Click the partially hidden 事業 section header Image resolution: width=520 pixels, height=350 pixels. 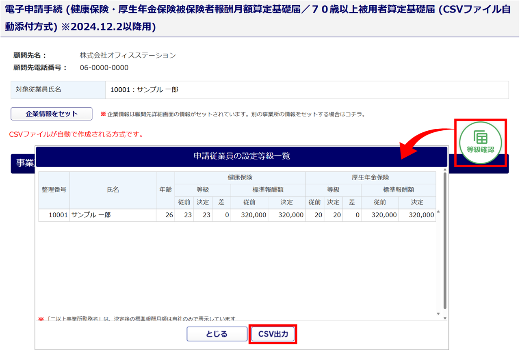coord(24,163)
